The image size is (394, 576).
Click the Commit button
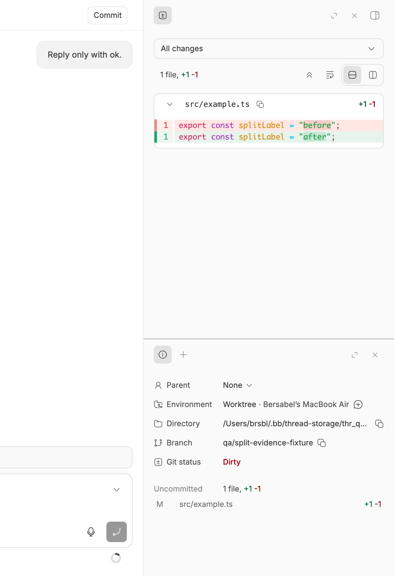pos(108,15)
